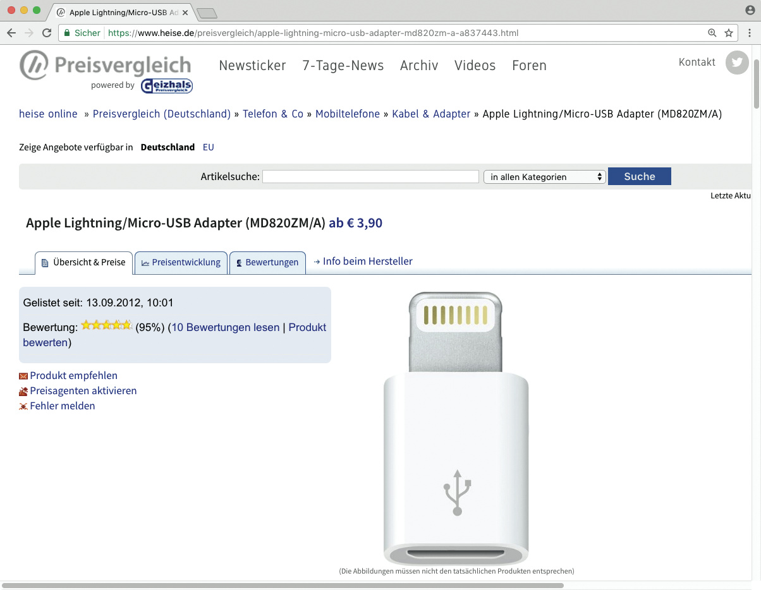The width and height of the screenshot is (761, 590).
Task: Click the horizontal page scrollbar
Action: [283, 586]
